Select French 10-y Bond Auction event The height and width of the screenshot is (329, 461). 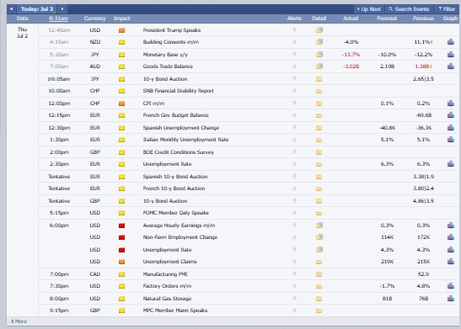pos(174,188)
